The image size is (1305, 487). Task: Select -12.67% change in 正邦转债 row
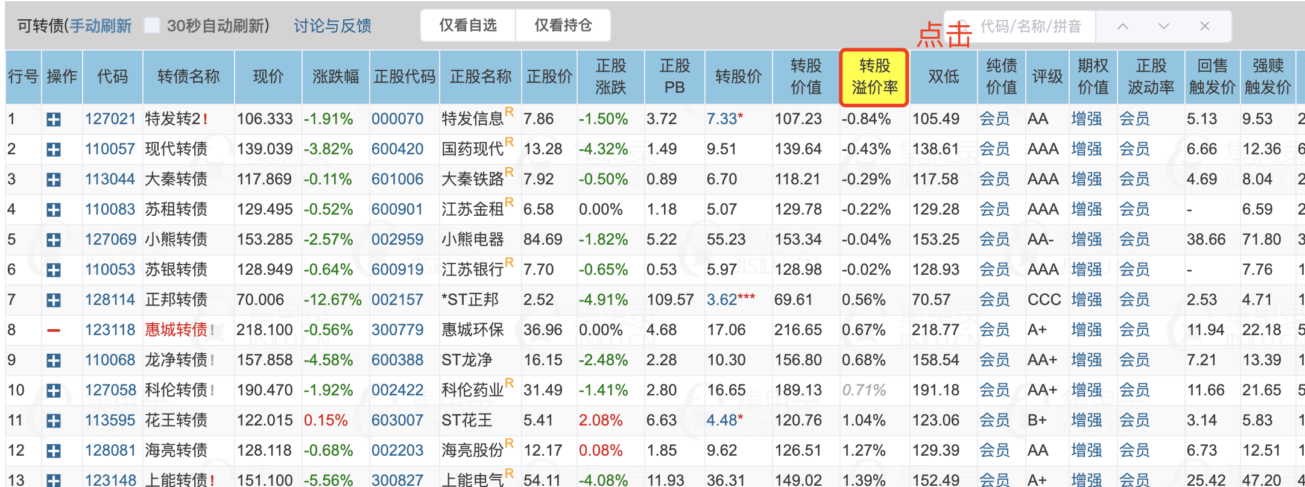(x=333, y=300)
